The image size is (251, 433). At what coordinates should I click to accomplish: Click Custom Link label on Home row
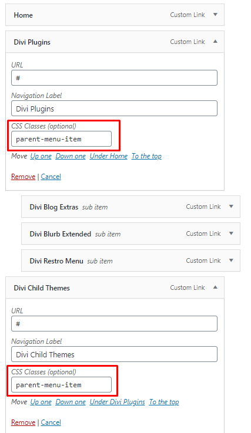point(188,15)
